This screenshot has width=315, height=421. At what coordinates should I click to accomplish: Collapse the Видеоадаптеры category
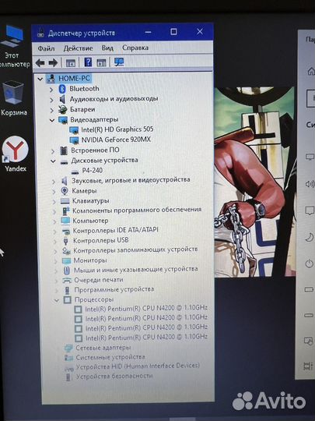pos(52,120)
